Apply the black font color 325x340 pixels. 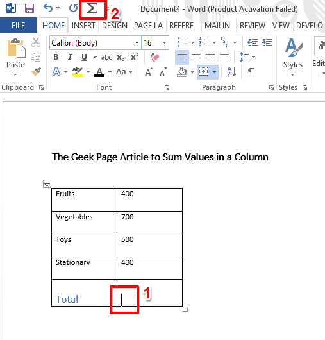click(99, 72)
